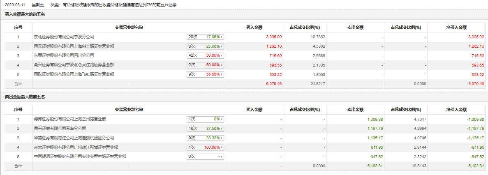Click 交易营业部名称 header in sell table

(x=129, y=110)
